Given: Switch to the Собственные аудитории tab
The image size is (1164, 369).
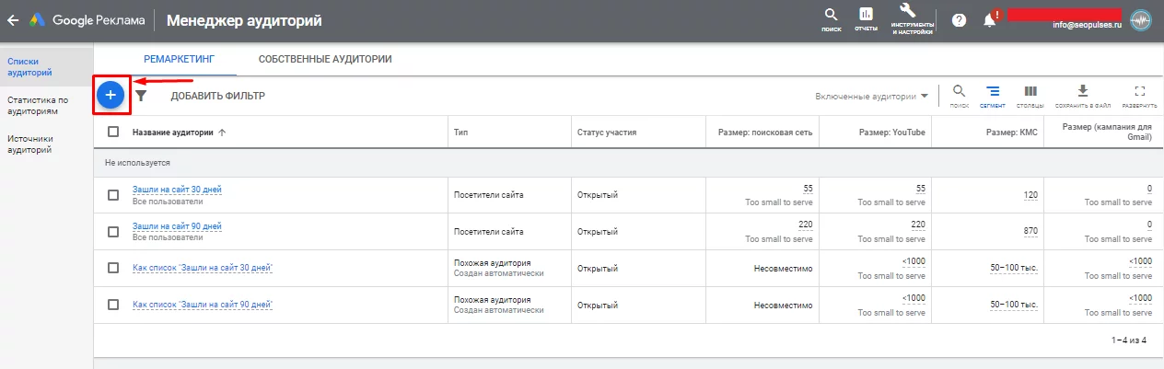Looking at the screenshot, I should (x=325, y=59).
